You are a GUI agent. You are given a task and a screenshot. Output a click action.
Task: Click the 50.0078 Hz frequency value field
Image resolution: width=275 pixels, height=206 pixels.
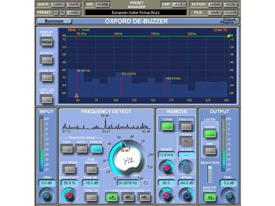(x=127, y=183)
